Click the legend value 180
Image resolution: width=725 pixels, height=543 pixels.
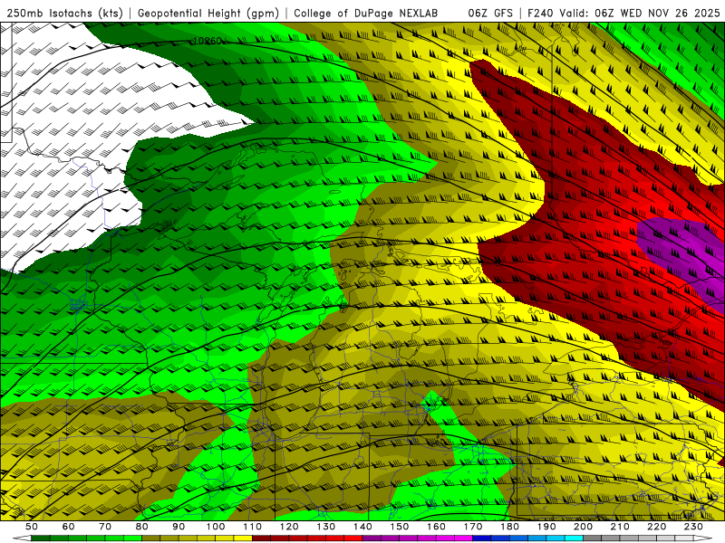[x=509, y=527]
